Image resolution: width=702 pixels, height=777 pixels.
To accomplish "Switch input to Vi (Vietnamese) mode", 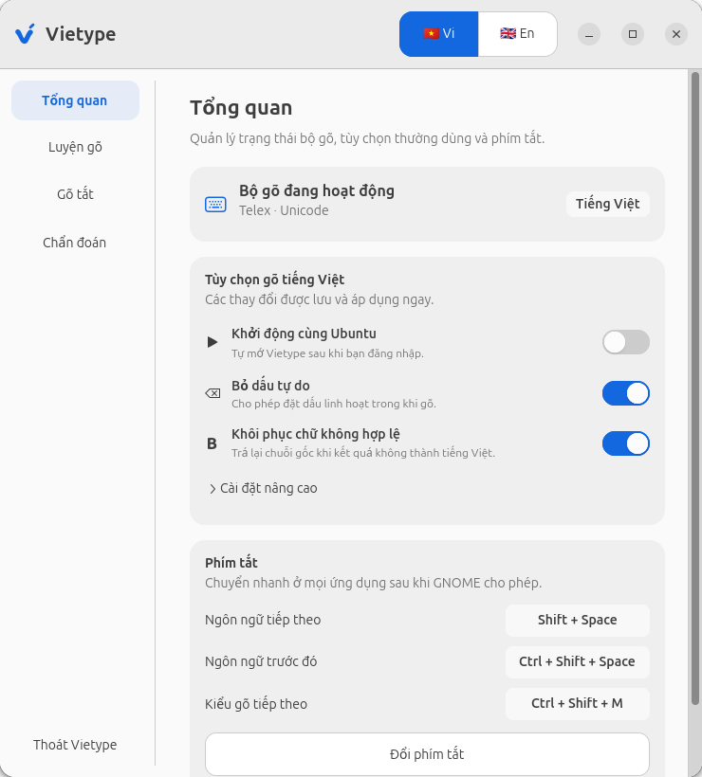I will 438,34.
